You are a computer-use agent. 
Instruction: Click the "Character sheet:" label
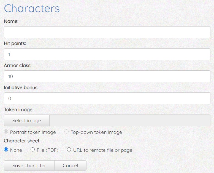pyautogui.click(x=22, y=141)
